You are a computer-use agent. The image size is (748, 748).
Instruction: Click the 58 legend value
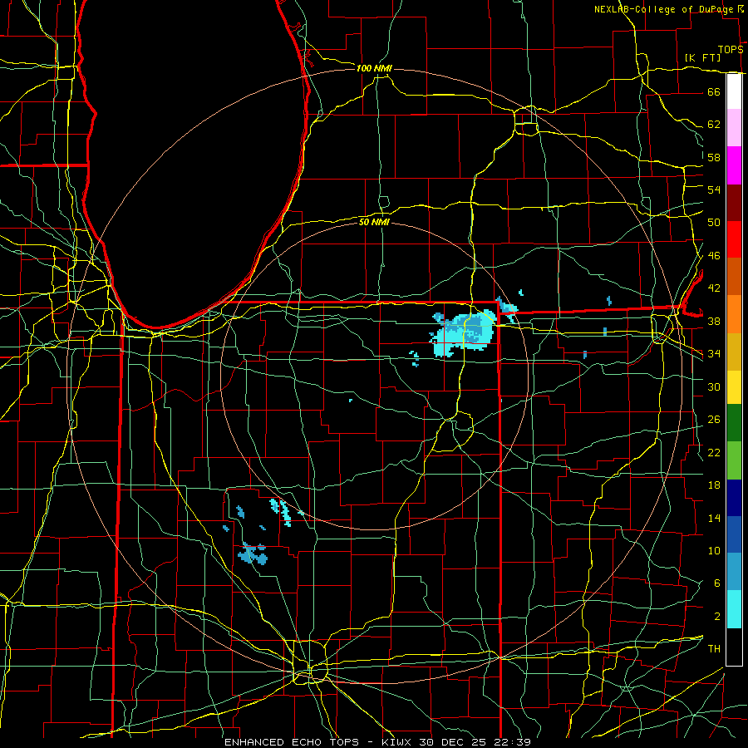[x=714, y=157]
